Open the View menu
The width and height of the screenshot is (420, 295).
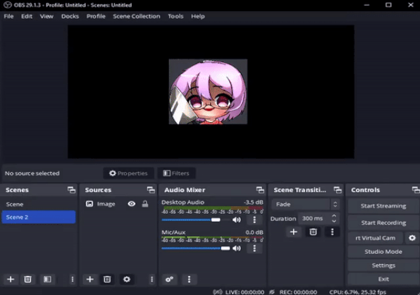click(x=47, y=16)
